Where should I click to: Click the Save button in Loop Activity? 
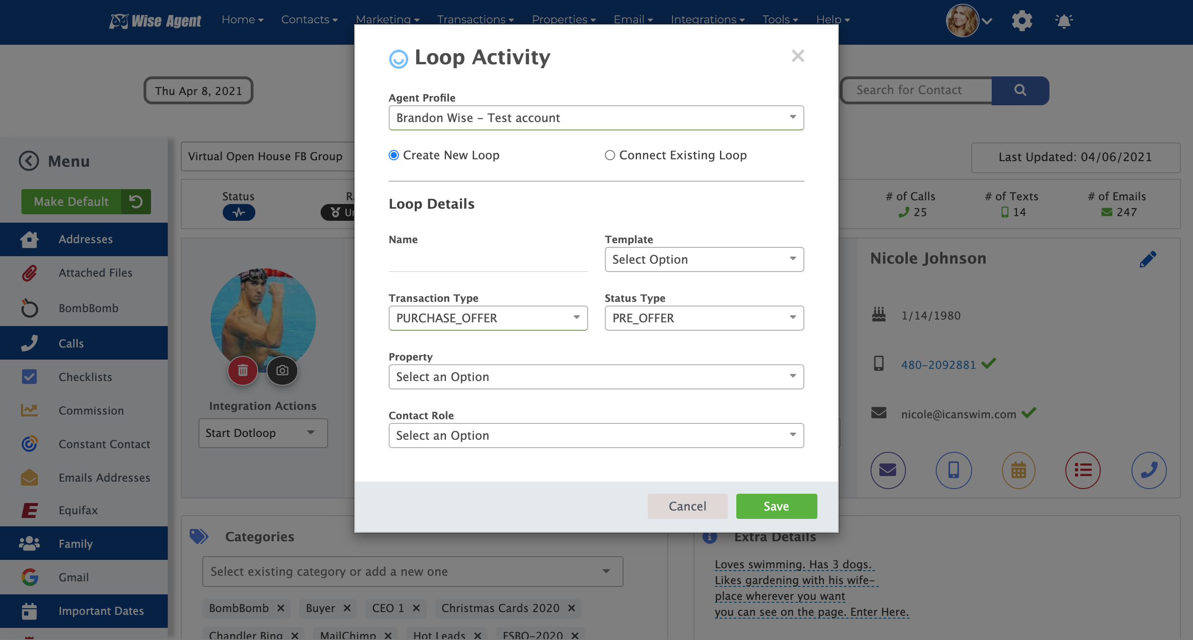click(776, 506)
